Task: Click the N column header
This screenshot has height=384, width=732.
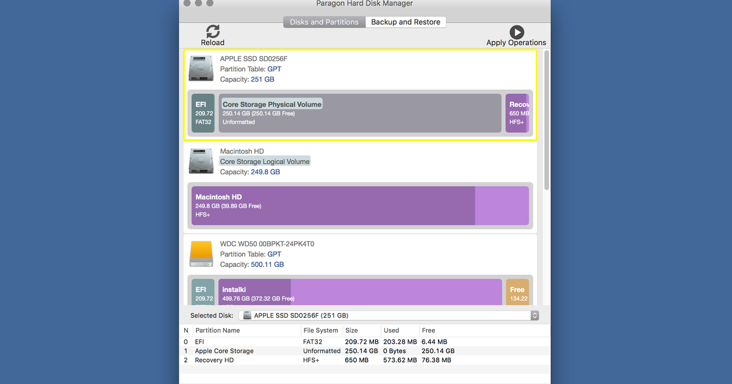Action: [186, 330]
